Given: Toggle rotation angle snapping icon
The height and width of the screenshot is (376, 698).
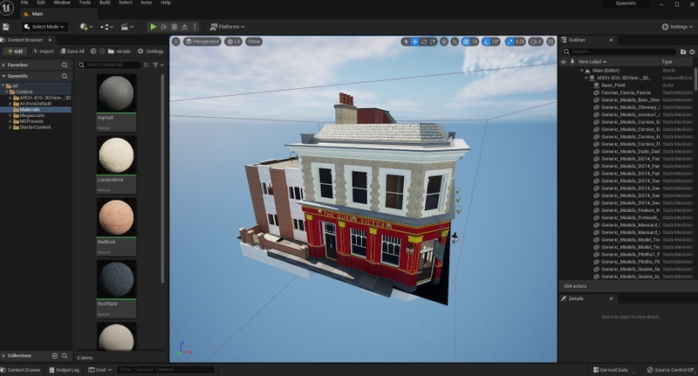Looking at the screenshot, I should pos(486,41).
